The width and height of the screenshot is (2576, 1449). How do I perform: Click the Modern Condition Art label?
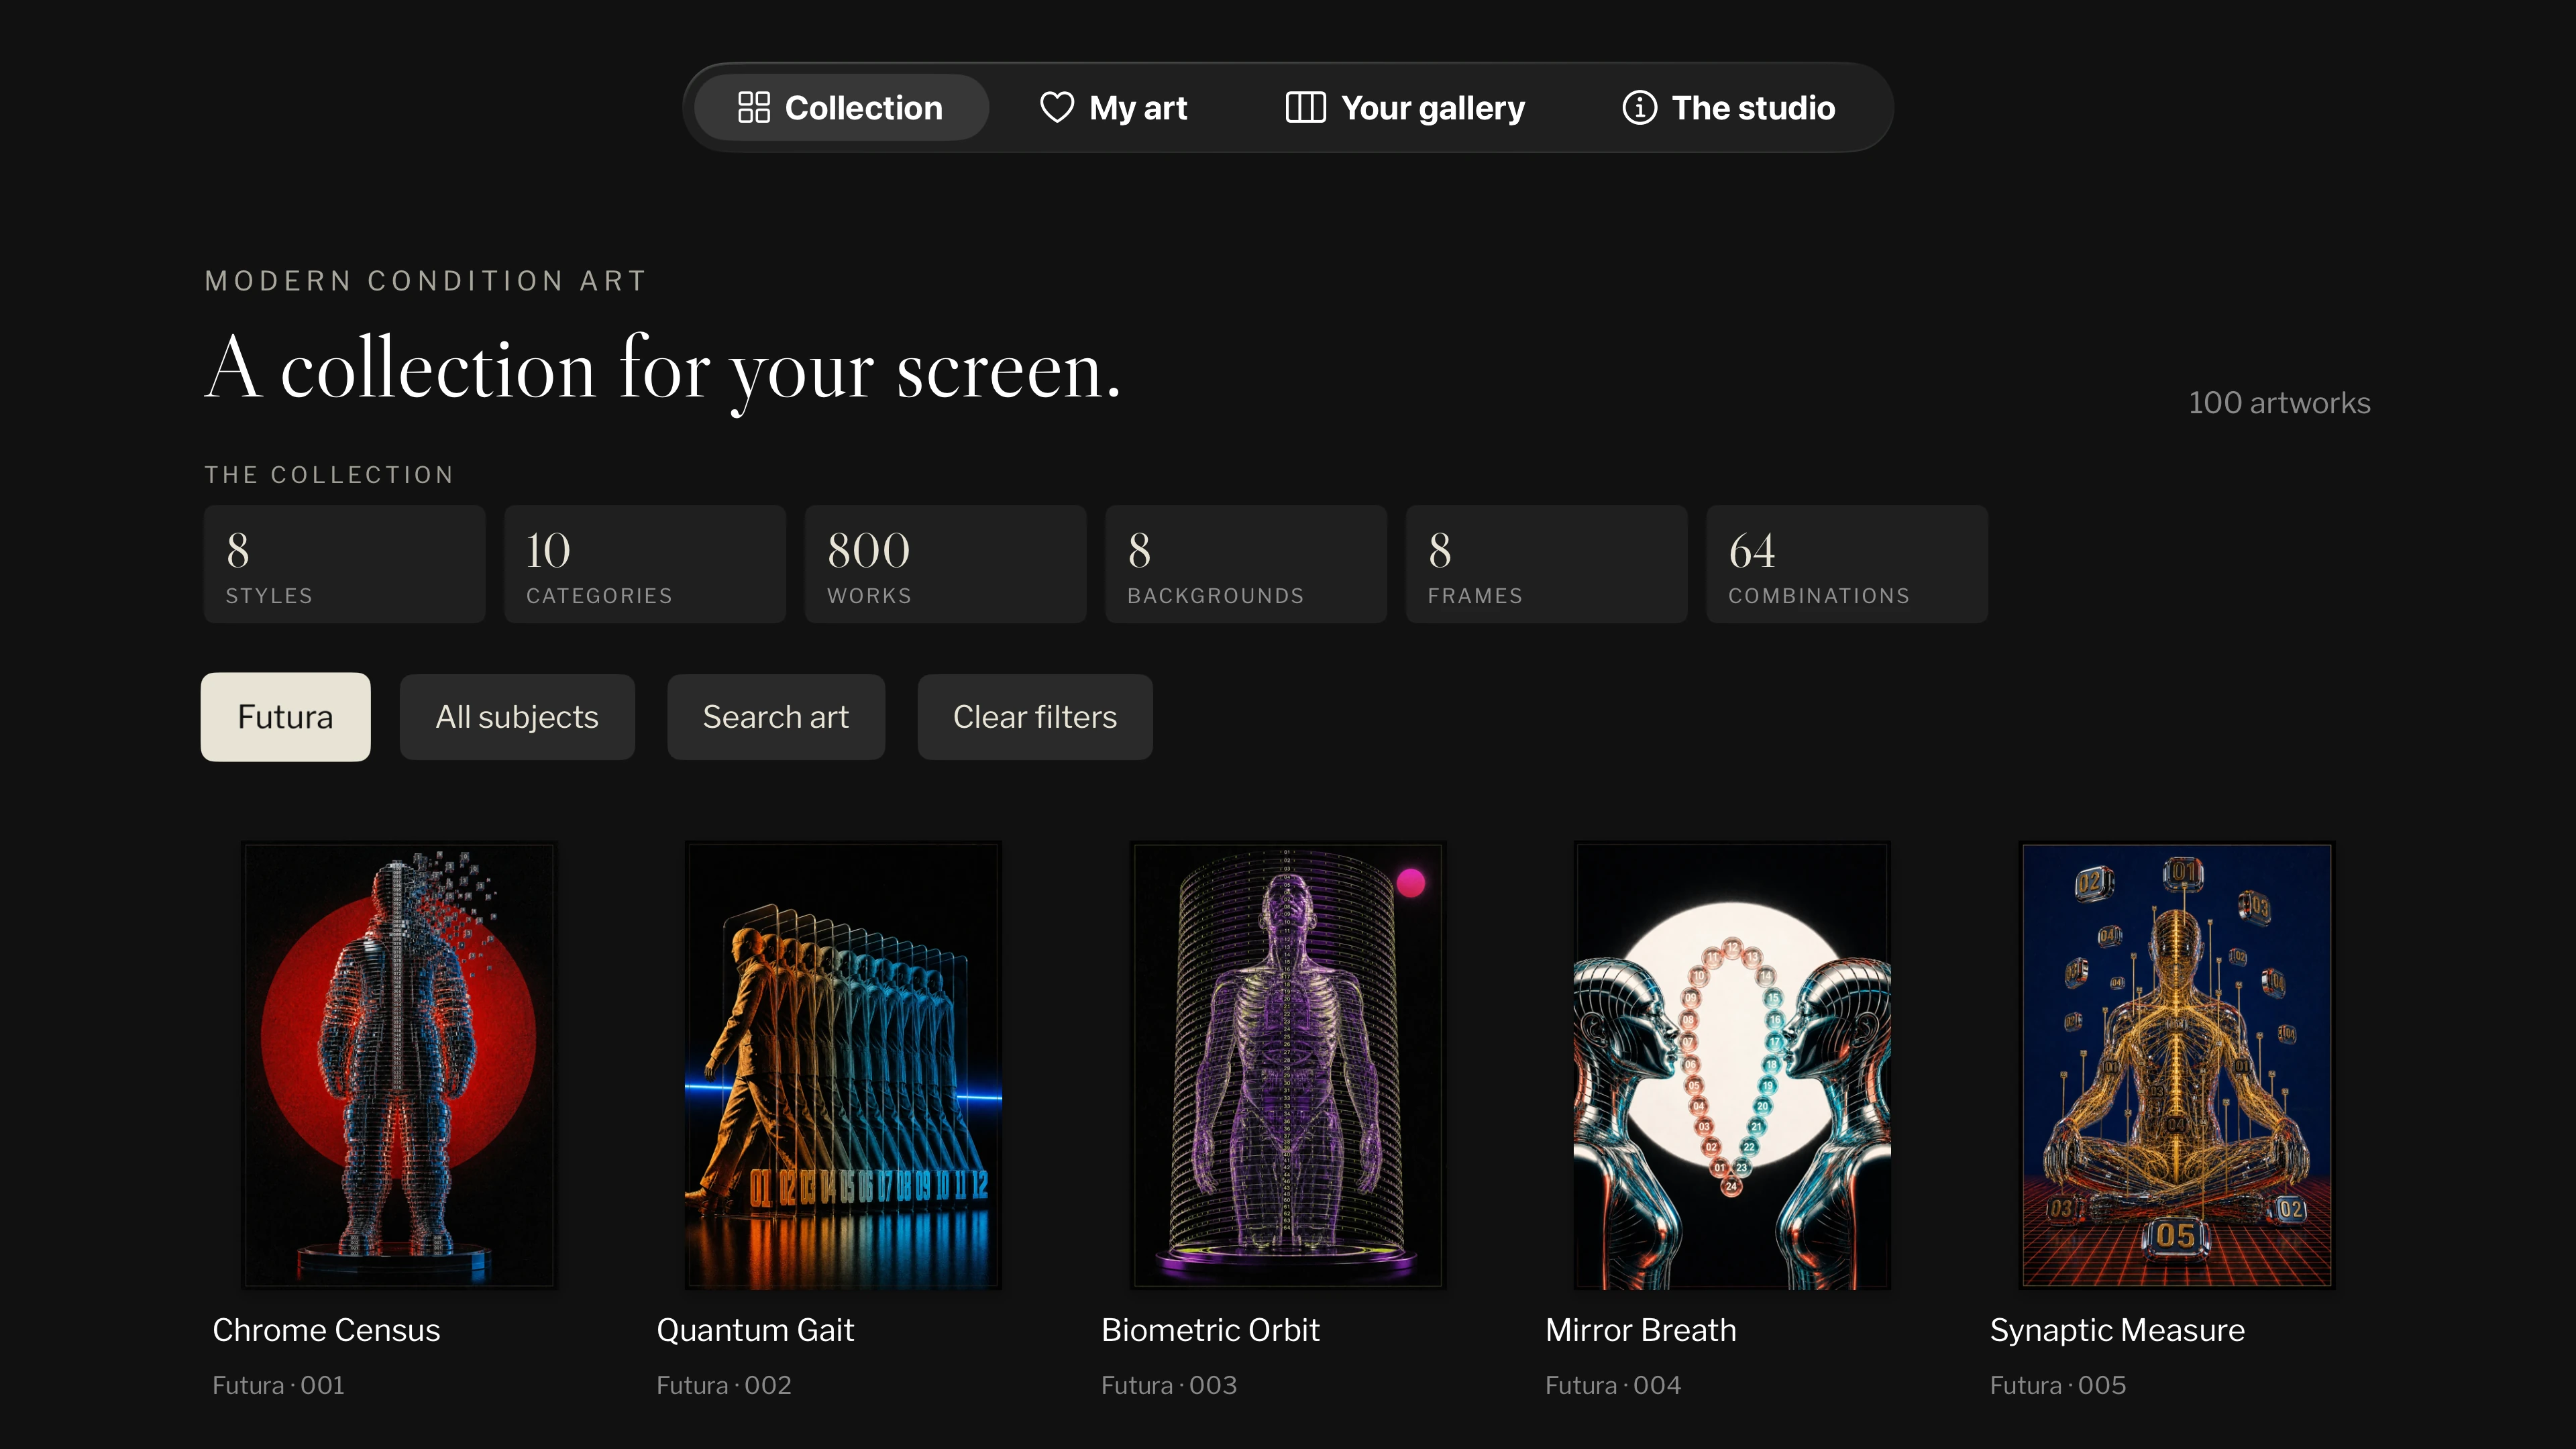click(x=426, y=281)
